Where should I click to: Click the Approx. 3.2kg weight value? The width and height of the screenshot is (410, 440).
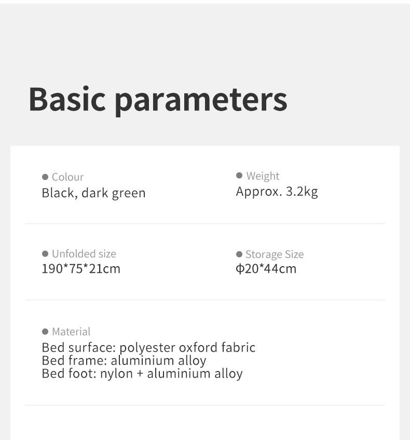(x=277, y=191)
